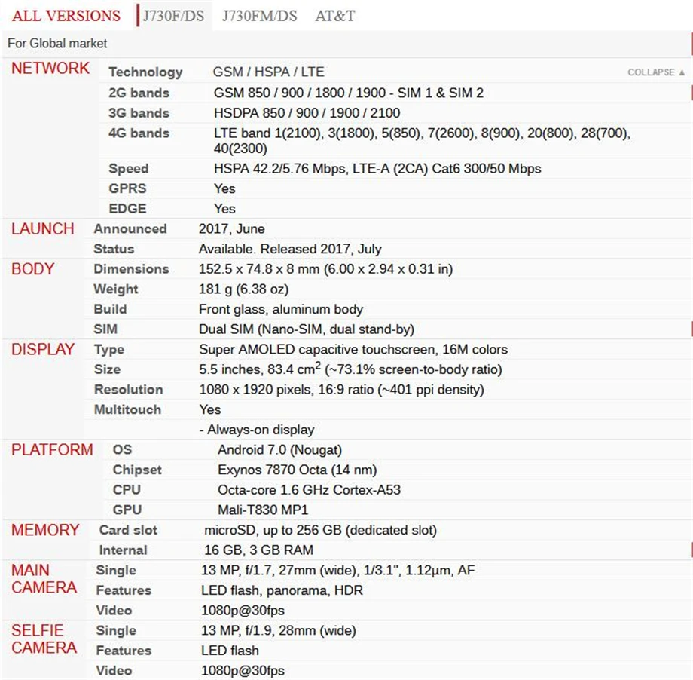The height and width of the screenshot is (680, 693).
Task: Click '13 MP, f/1.9, 28mm (wide)' value
Action: point(279,630)
